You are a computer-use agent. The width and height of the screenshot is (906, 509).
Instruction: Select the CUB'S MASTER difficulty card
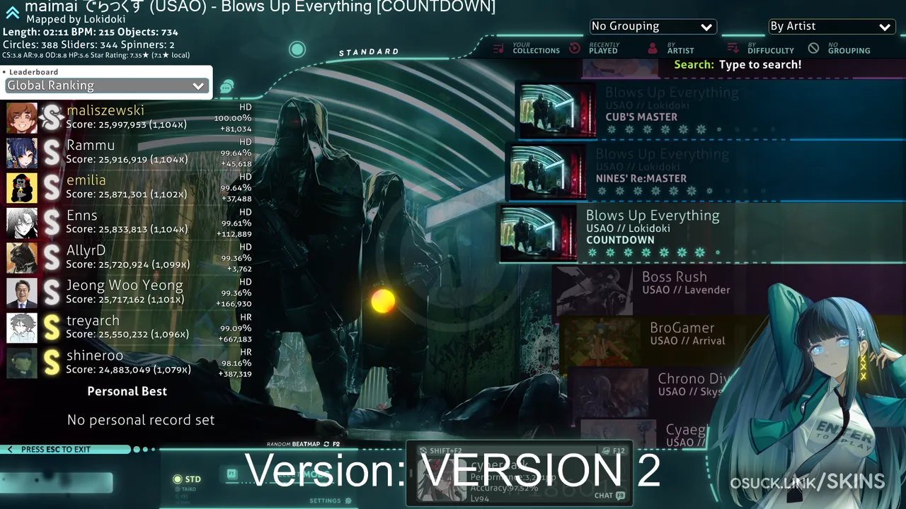[x=710, y=111]
